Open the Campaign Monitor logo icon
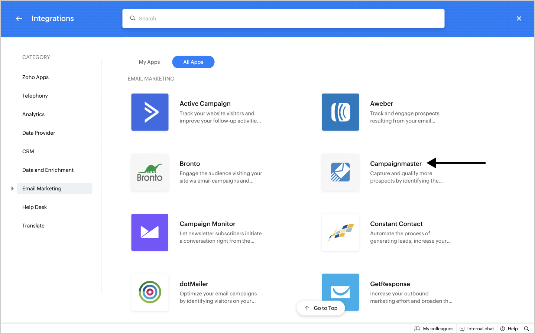This screenshot has width=535, height=334. tap(150, 232)
